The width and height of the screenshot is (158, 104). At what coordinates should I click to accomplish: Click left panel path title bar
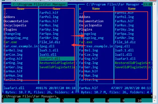39,4
